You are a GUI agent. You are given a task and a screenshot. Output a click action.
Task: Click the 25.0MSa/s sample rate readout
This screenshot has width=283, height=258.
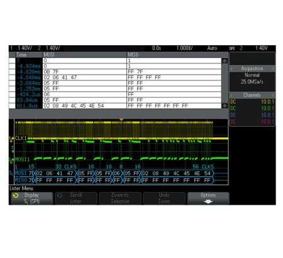252,82
